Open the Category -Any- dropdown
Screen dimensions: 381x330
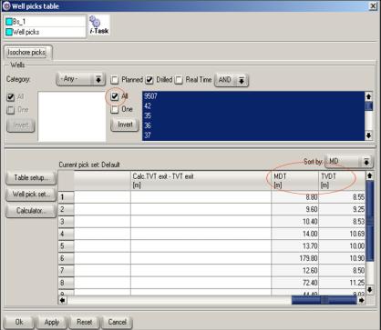click(81, 79)
